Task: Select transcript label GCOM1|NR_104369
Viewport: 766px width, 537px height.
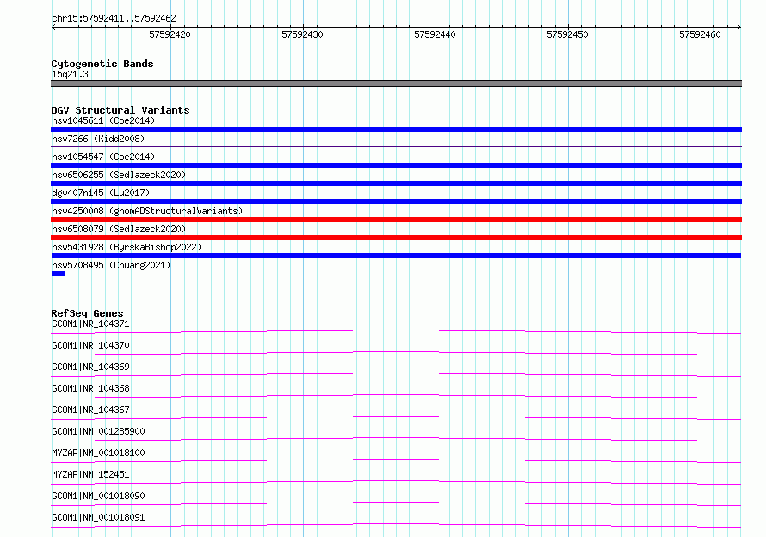Action: tap(90, 367)
